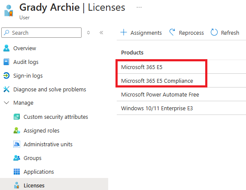Viewport: 246px width, 190px height.
Task: Collapse the Manage section chevron
Action: click(6, 103)
